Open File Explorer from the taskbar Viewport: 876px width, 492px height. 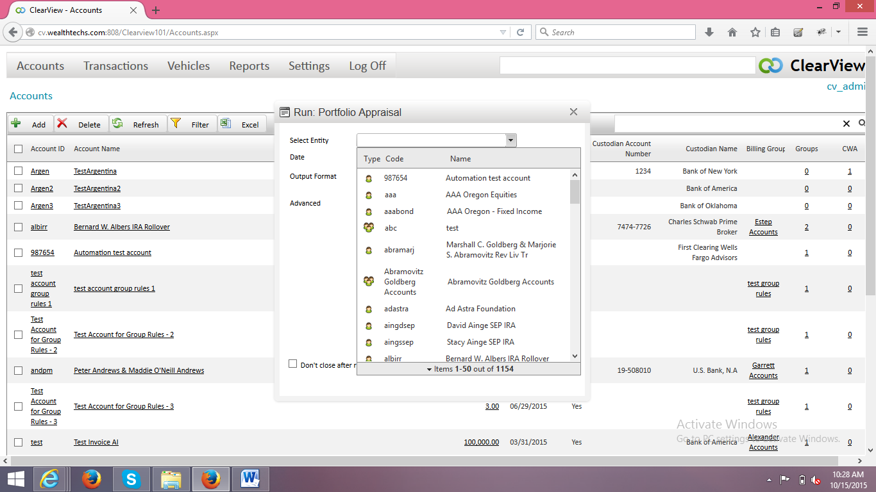coord(171,479)
